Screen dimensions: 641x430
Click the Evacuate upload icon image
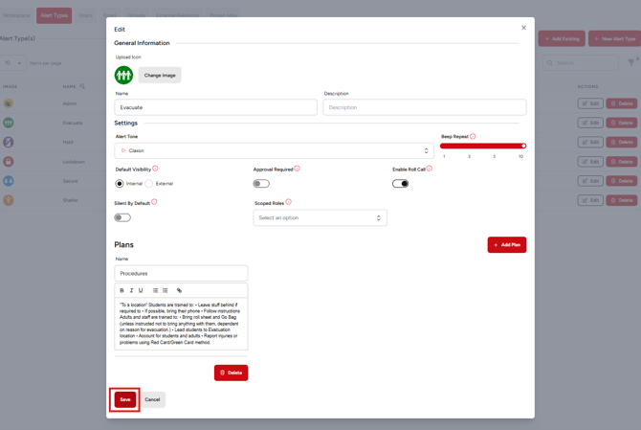click(x=123, y=75)
